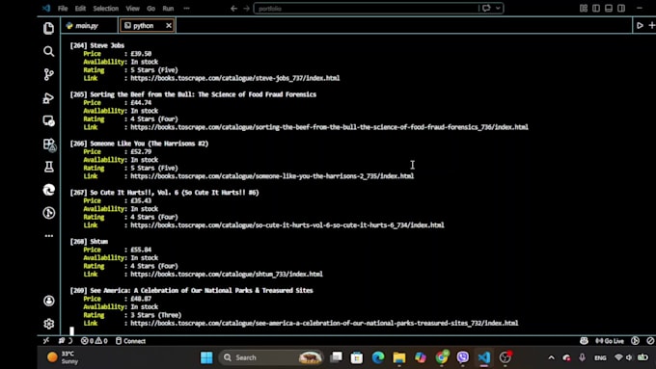
Task: Open the Copilot chat icon in title bar
Action: pyautogui.click(x=486, y=8)
